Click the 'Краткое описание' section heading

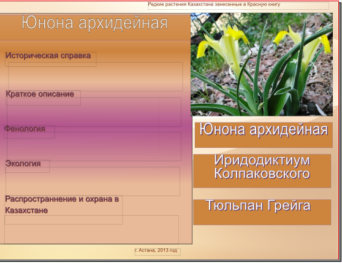click(x=40, y=94)
